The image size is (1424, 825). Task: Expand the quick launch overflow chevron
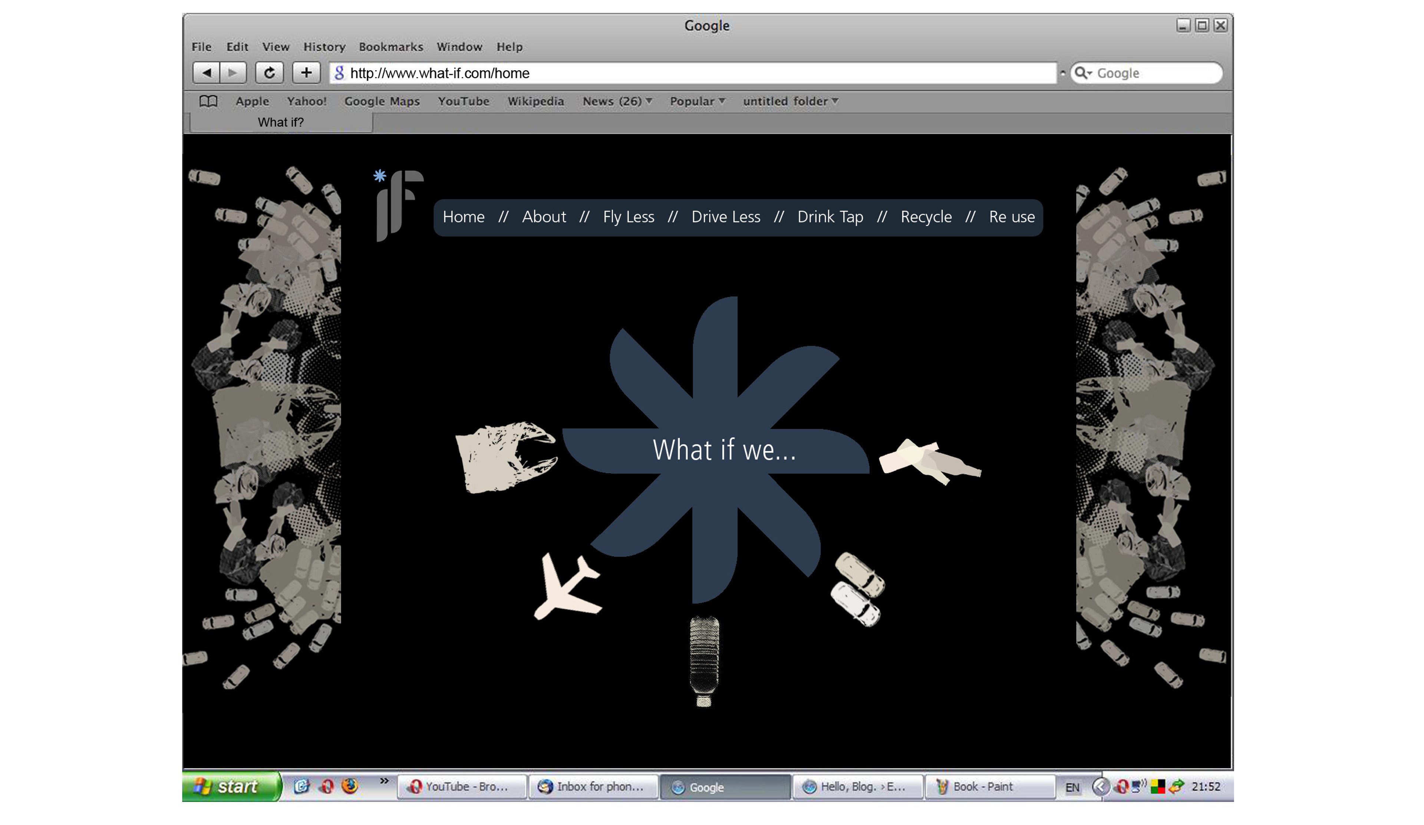(384, 781)
